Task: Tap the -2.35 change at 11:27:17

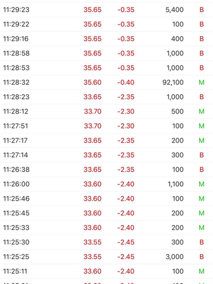Action: (x=126, y=141)
